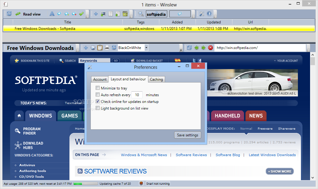Click the blue letter A text icon

pyautogui.click(x=52, y=14)
